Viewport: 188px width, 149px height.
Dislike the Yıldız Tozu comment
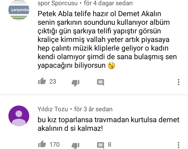75,146
